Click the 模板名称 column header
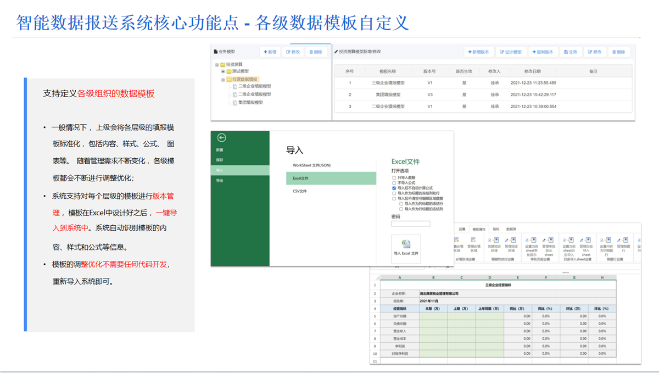 [x=388, y=71]
